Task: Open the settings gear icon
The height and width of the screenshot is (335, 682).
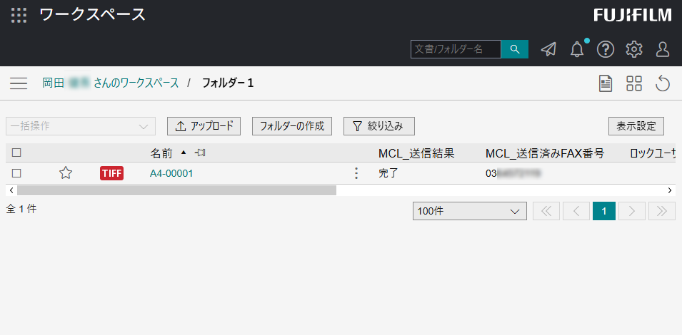Action: [634, 48]
